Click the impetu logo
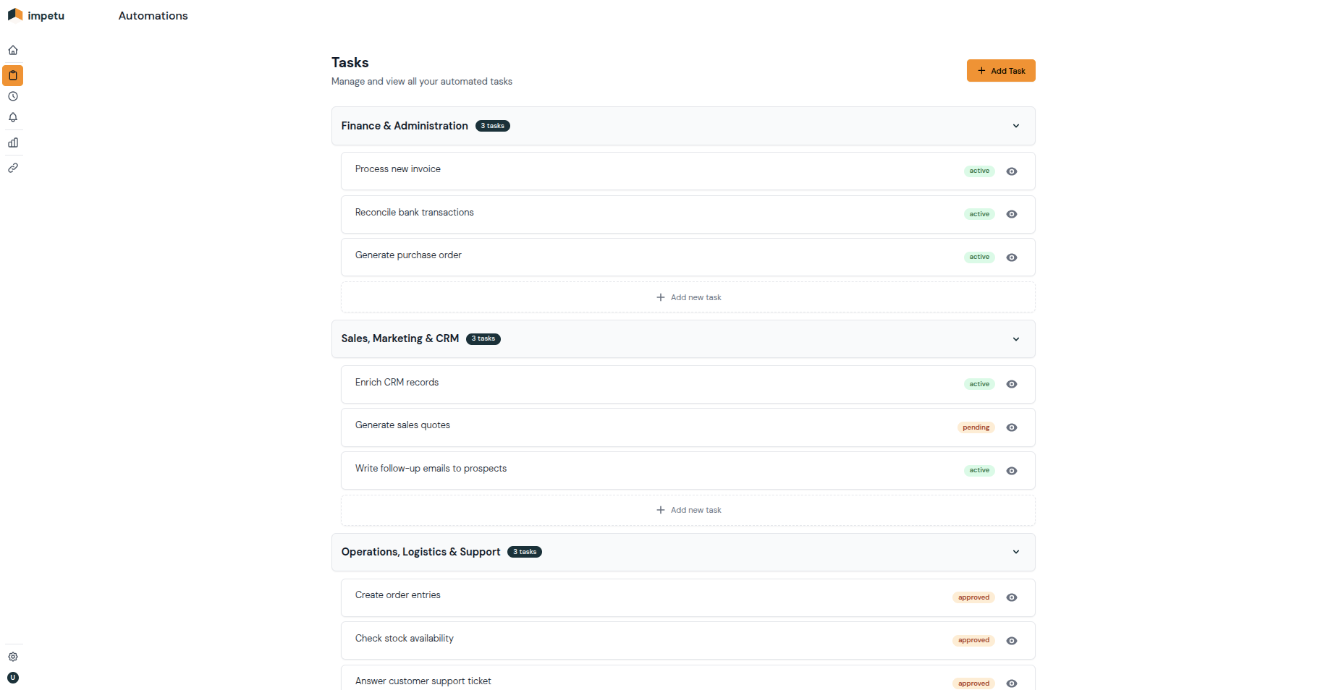This screenshot has height=690, width=1336. [36, 15]
